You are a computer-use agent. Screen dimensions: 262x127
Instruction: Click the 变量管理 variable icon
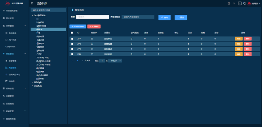tap(4, 96)
